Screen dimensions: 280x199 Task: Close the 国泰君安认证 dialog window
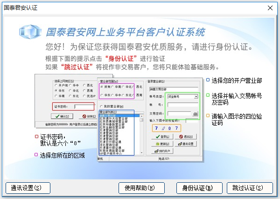coord(270,8)
